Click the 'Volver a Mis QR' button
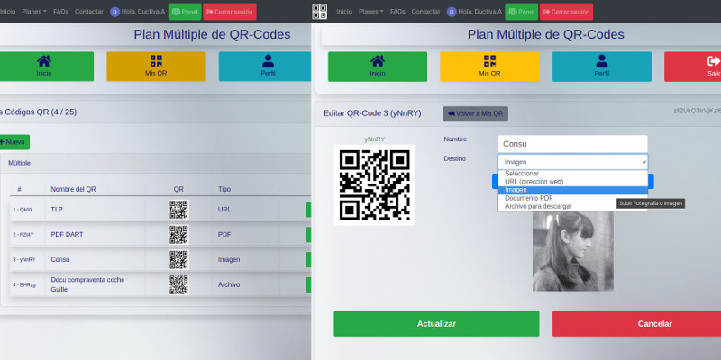Screen dimensions: 721x360 [476, 114]
